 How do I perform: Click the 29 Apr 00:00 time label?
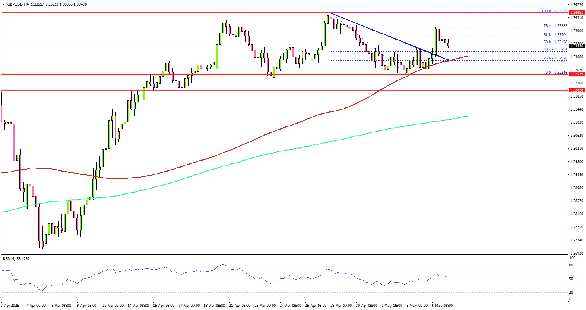(x=341, y=306)
